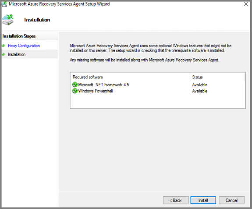Open the Proxy Configuration stage link
Screen dimensions: 252x209
tap(24, 46)
